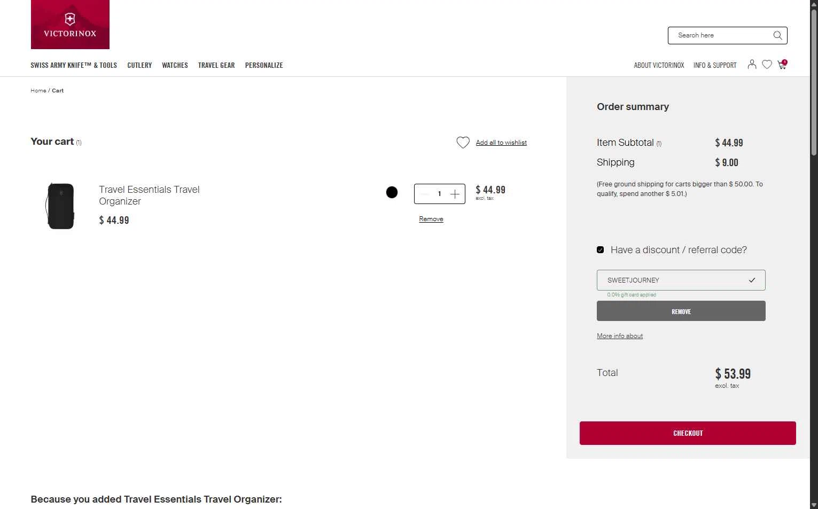
Task: Open Travel Essentials Travel Organizer title
Action: 149,195
